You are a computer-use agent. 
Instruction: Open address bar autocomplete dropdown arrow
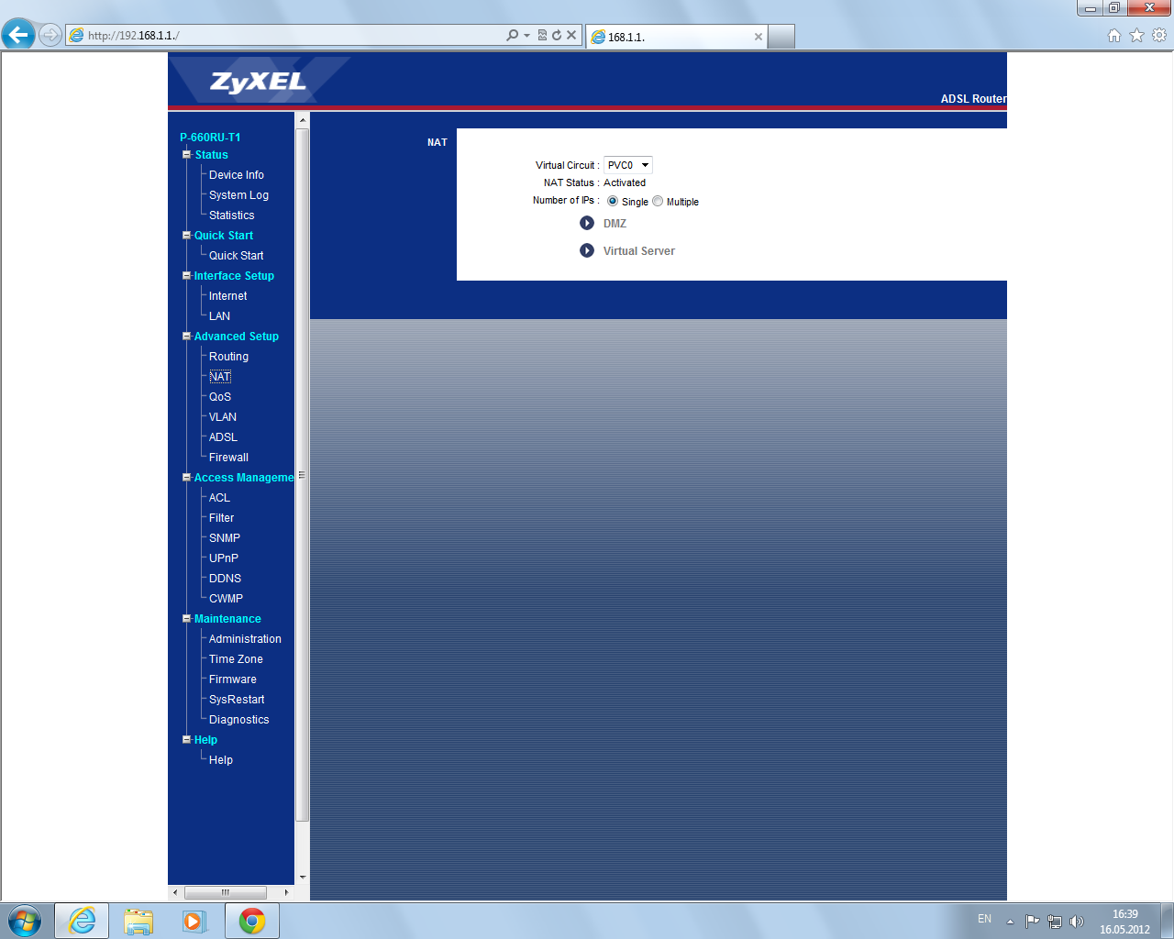(x=526, y=35)
